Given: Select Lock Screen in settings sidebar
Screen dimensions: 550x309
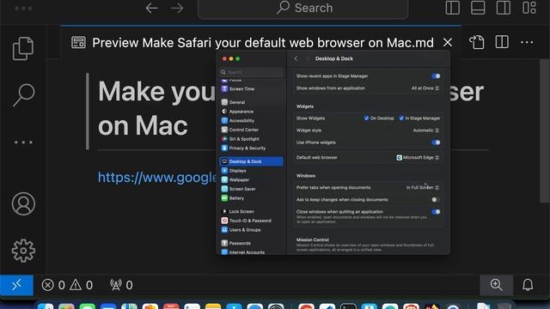Looking at the screenshot, I should pyautogui.click(x=252, y=211).
